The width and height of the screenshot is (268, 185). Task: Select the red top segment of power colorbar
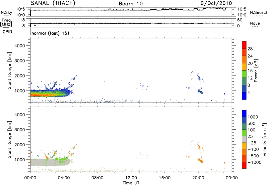click(x=244, y=45)
